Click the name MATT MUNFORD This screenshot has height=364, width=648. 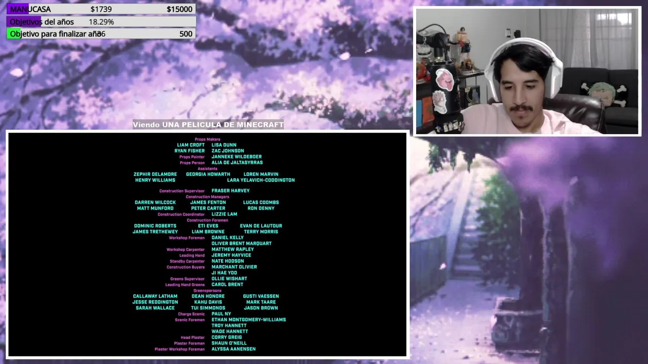pyautogui.click(x=155, y=208)
